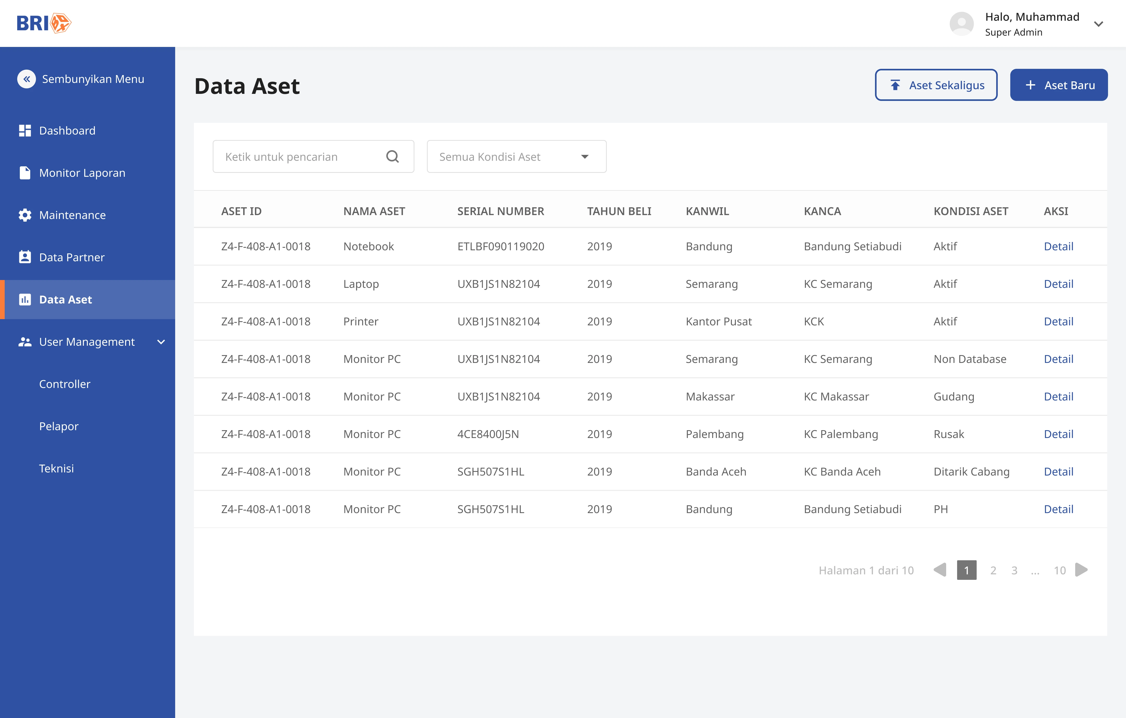Click the Monitor Laporan document icon
1126x718 pixels.
coord(25,173)
